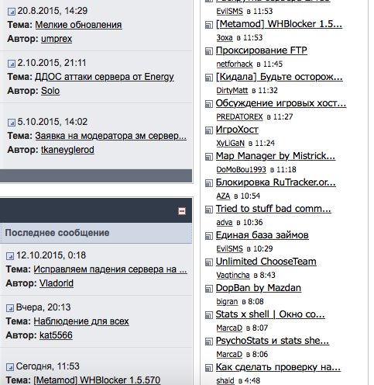Open user profile bigran
The width and height of the screenshot is (374, 385).
(x=227, y=302)
